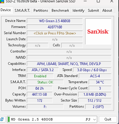This screenshot has height=124, width=119.
Task: Click the Capabilities label
Action: (x=17, y=64)
